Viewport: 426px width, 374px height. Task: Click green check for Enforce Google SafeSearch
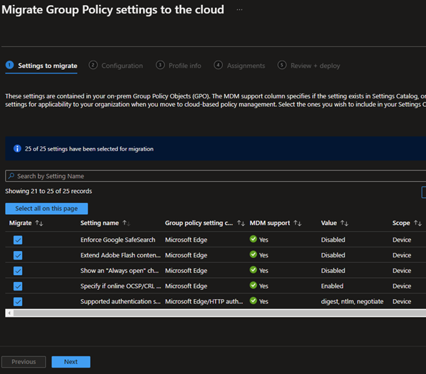(253, 240)
